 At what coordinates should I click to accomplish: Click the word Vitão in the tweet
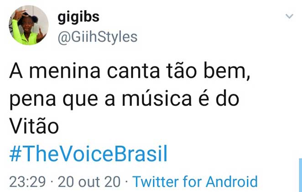[34, 127]
